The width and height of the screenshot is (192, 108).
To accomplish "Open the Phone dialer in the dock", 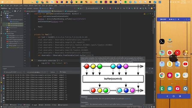I will (162, 88).
